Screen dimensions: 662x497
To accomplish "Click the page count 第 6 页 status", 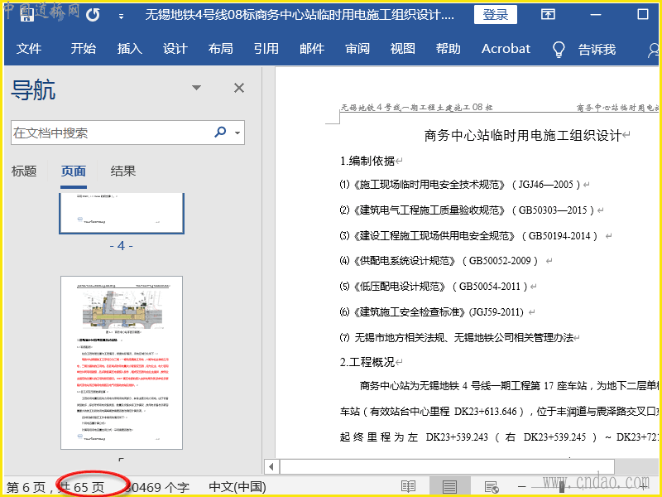I will click(x=26, y=487).
